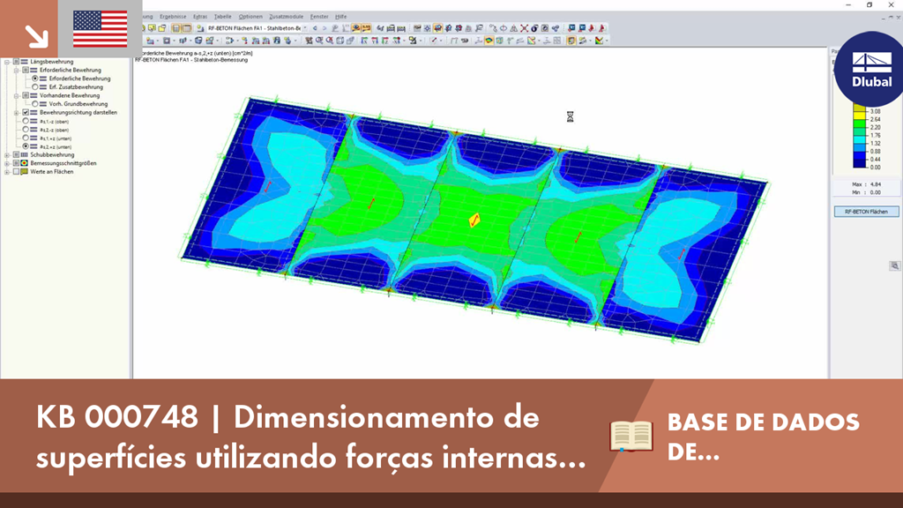Click the circular dark sphere icon in toolbar

click(x=534, y=28)
